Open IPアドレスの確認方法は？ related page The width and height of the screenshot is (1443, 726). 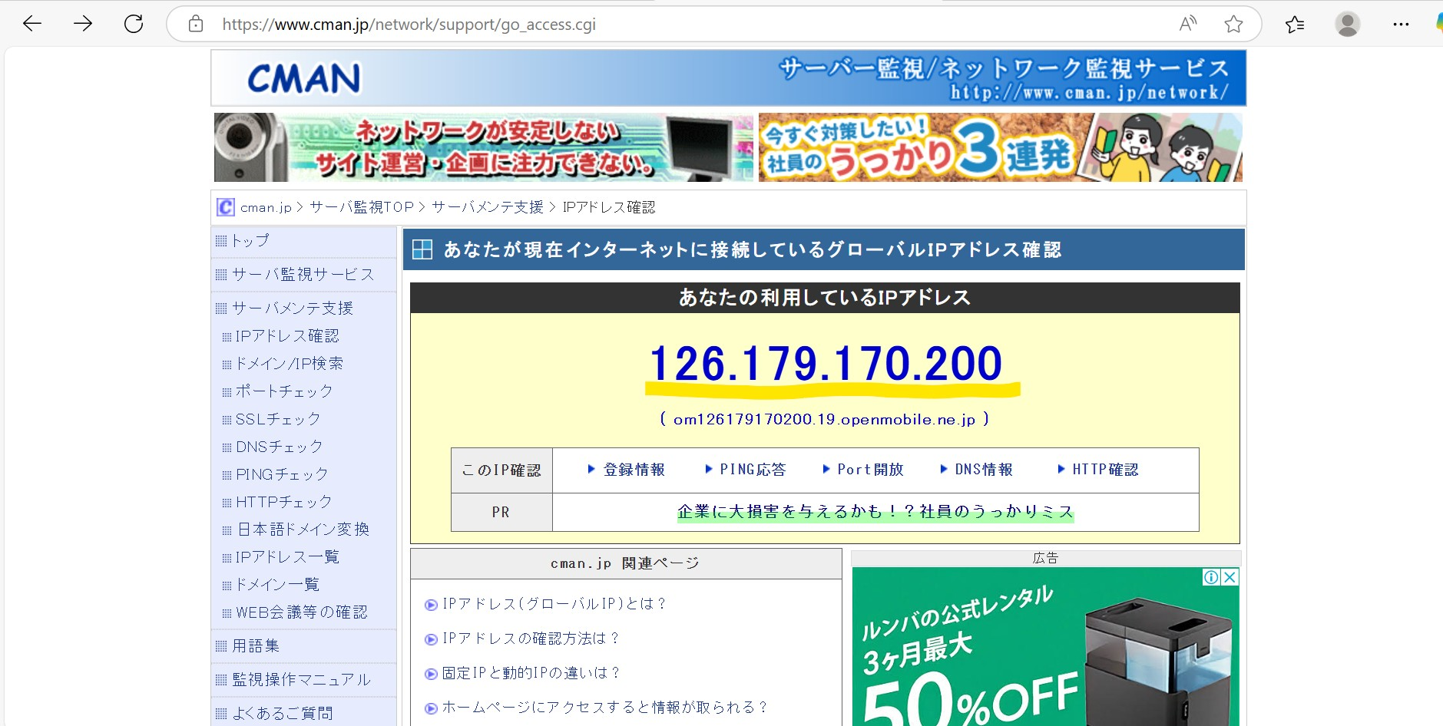531,639
